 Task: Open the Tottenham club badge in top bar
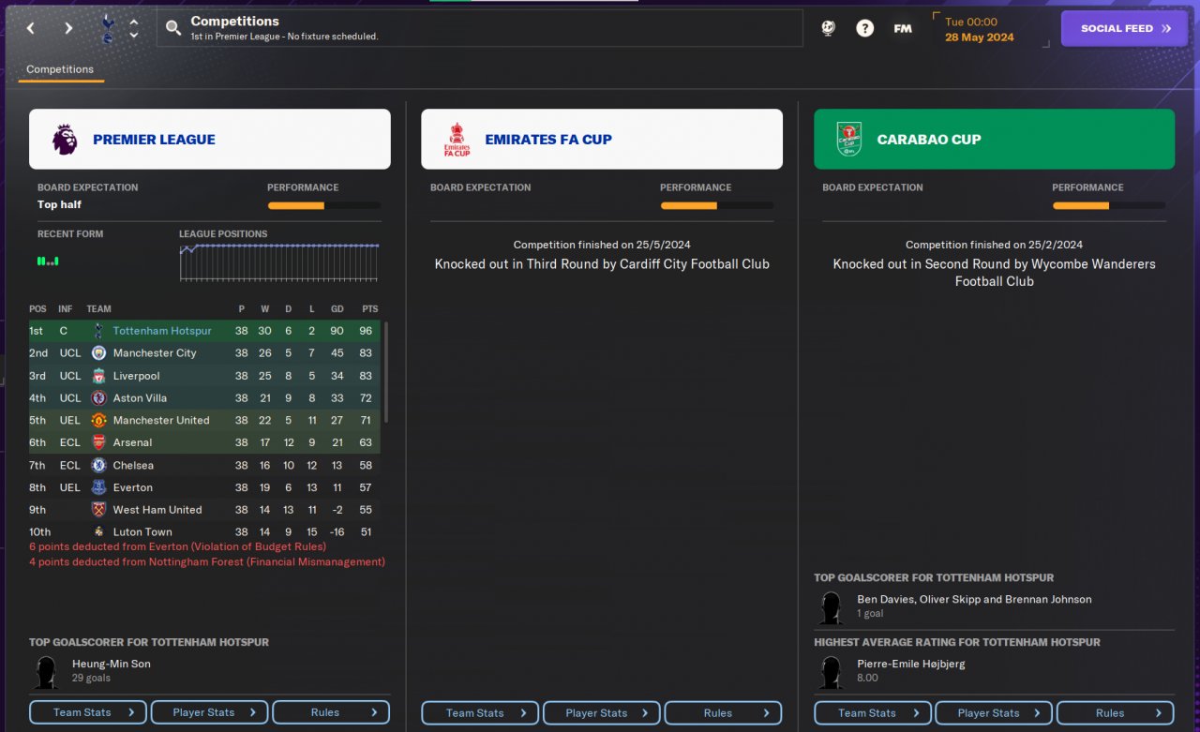pyautogui.click(x=107, y=28)
